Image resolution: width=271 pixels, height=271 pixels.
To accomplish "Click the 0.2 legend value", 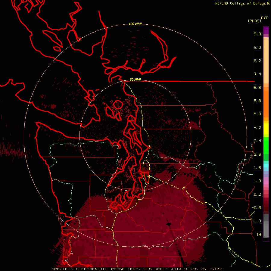I will click(x=257, y=195).
